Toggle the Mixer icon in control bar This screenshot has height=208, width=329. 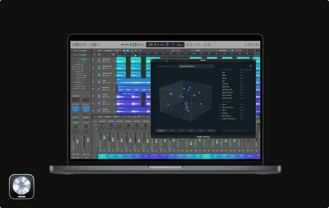click(95, 45)
